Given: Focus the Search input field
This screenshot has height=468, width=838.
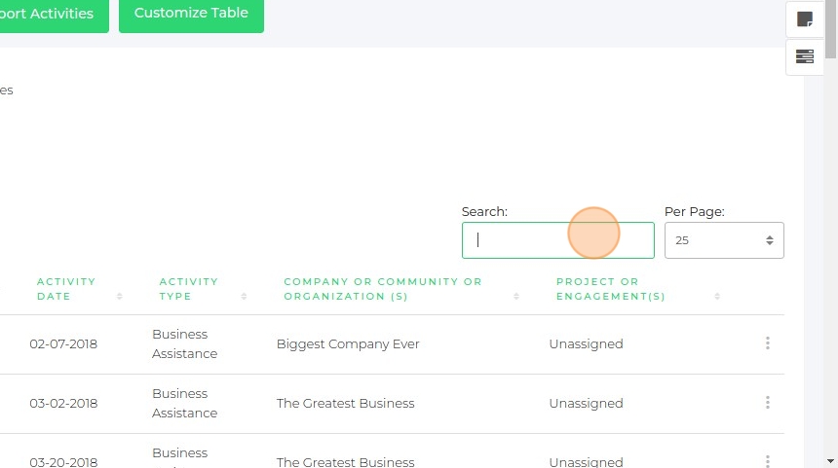Looking at the screenshot, I should click(x=557, y=240).
